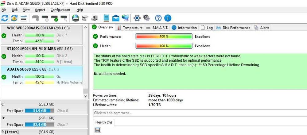Click the 'more than 1000 days' value
This screenshot has width=307, height=135.
165,100
